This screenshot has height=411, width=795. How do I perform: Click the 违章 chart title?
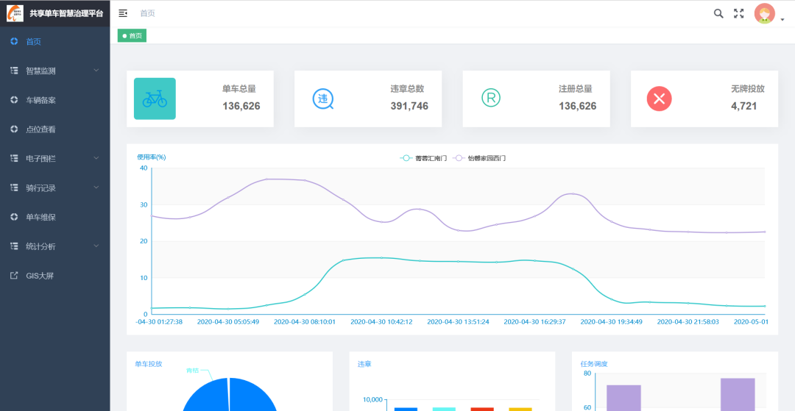(364, 364)
